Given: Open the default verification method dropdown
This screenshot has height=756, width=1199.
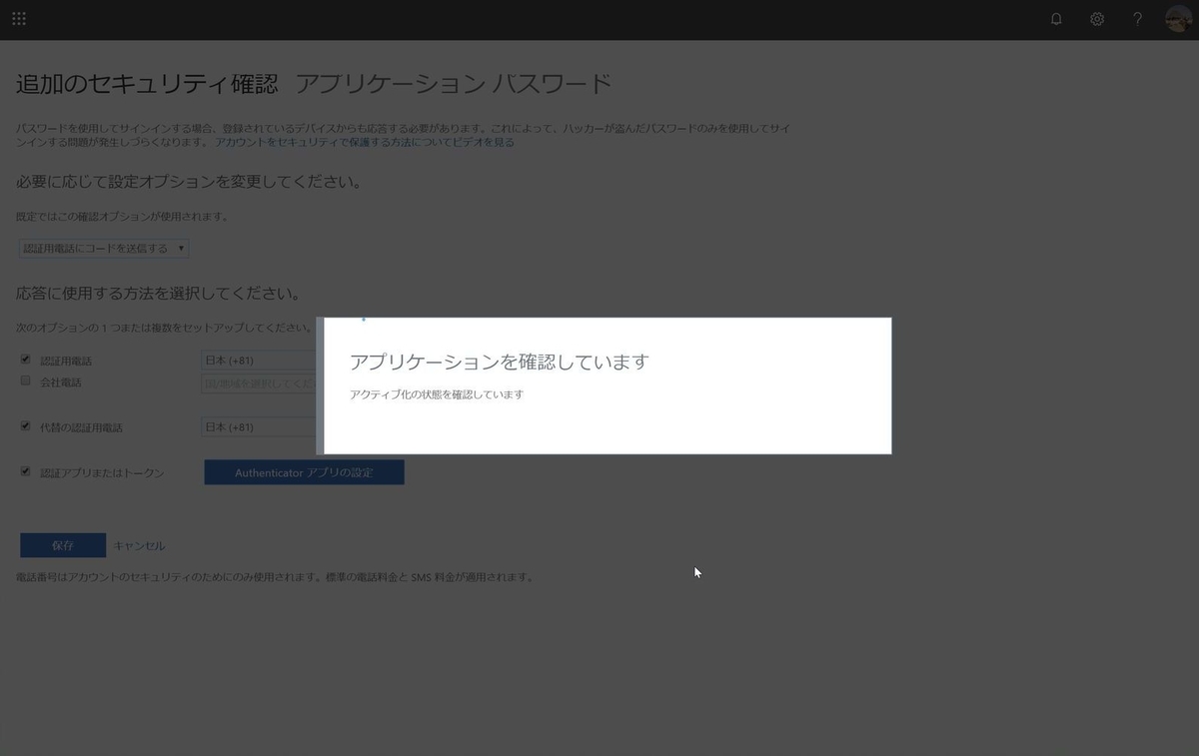Looking at the screenshot, I should [103, 248].
